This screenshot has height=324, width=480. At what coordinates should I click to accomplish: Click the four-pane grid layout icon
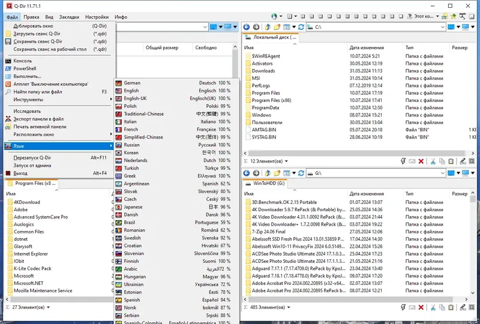coord(290,16)
